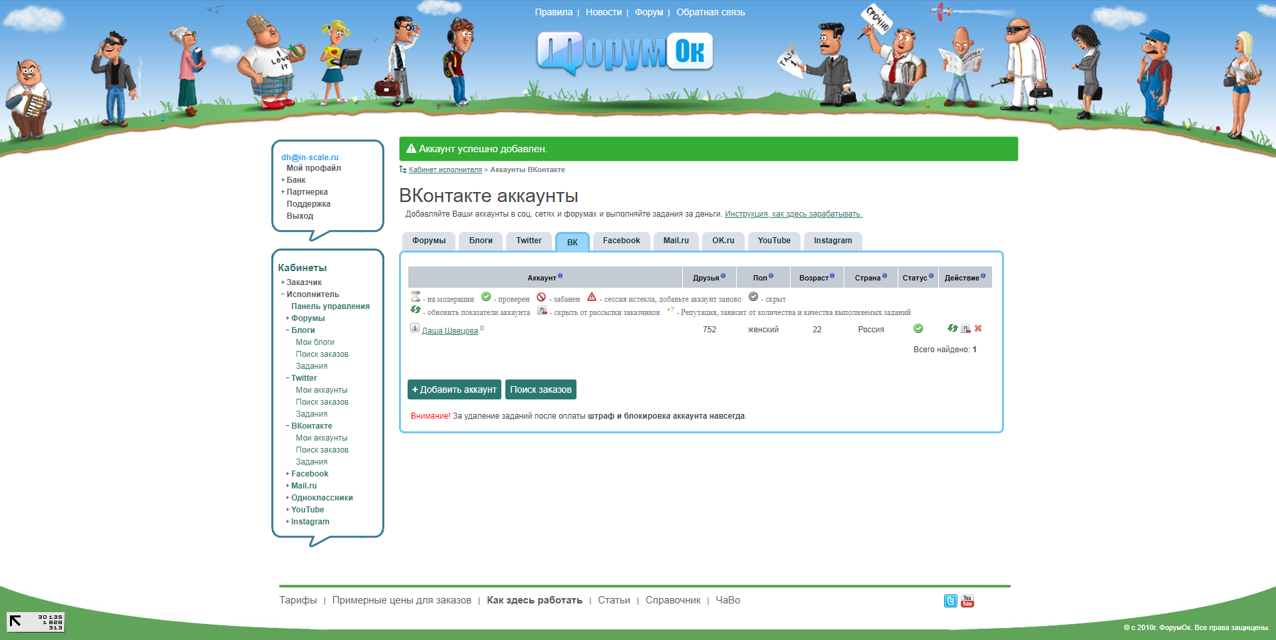Open info icon beside Даша Швецова
The image size is (1276, 640).
(x=415, y=328)
